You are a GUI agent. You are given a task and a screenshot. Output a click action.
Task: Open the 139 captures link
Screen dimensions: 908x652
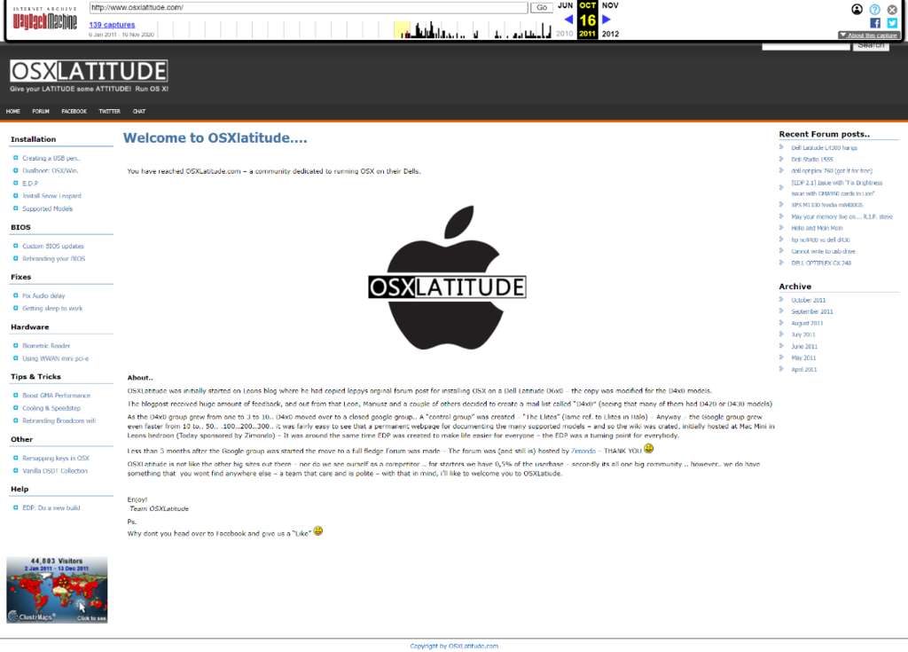(x=112, y=25)
